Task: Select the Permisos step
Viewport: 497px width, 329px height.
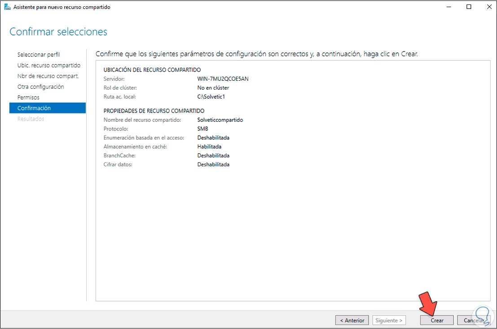Action: pyautogui.click(x=28, y=97)
